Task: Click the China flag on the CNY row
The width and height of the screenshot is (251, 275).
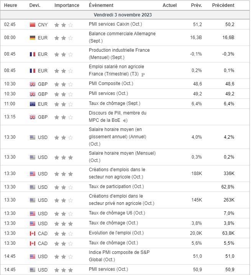Action: 33,25
